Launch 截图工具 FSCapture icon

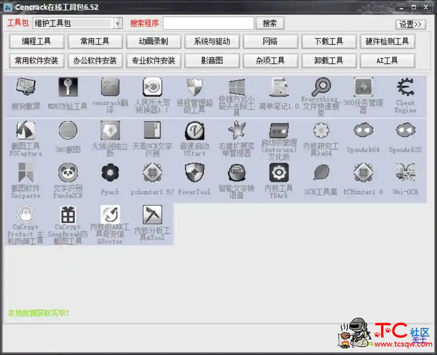[x=26, y=130]
